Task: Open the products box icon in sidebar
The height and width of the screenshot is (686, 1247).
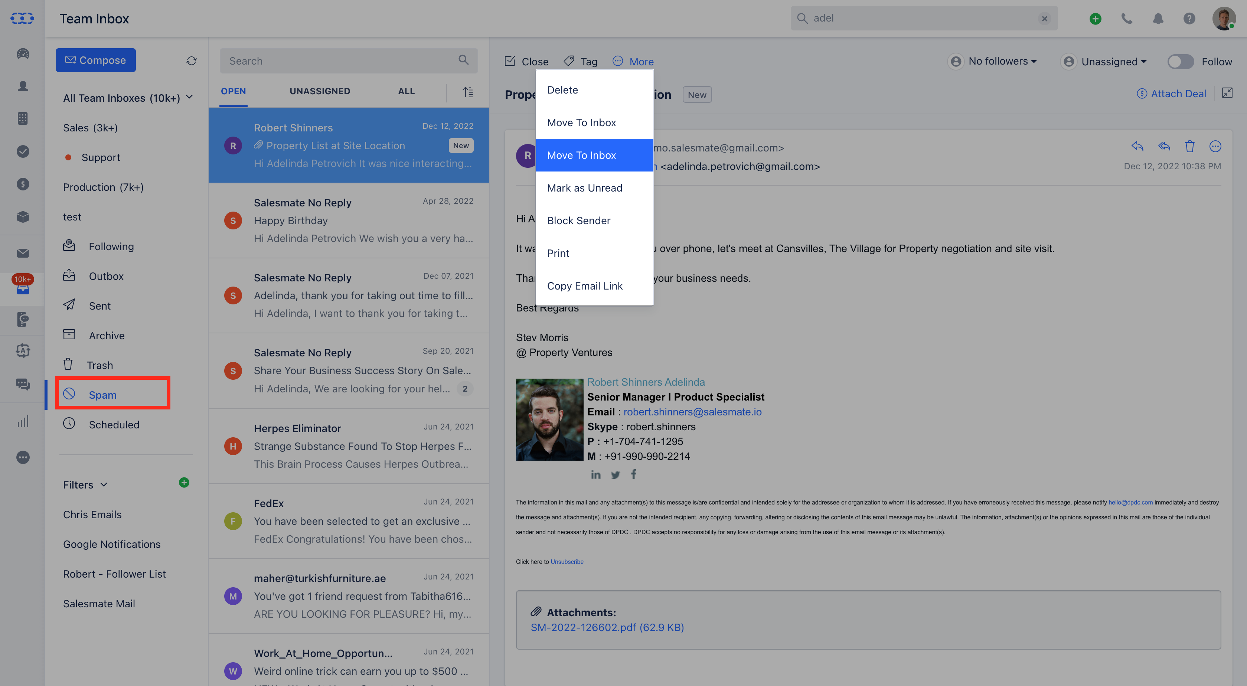Action: (23, 217)
